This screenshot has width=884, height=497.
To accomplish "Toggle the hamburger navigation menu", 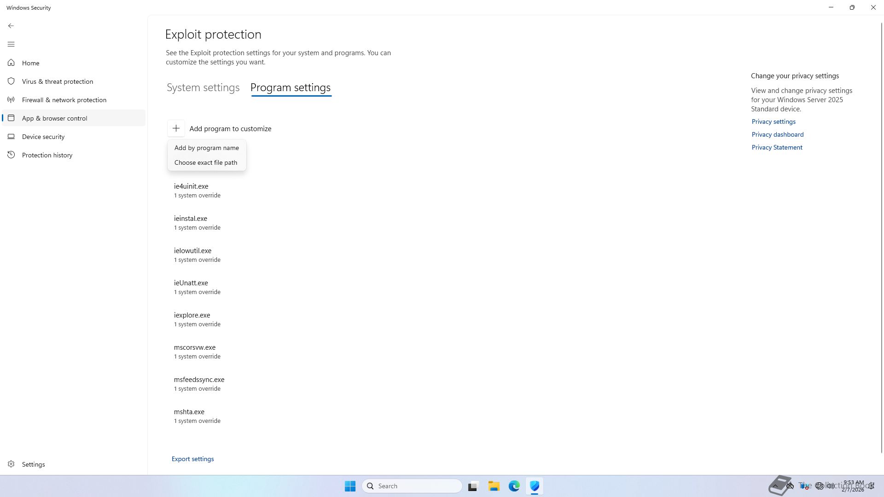I will [11, 44].
